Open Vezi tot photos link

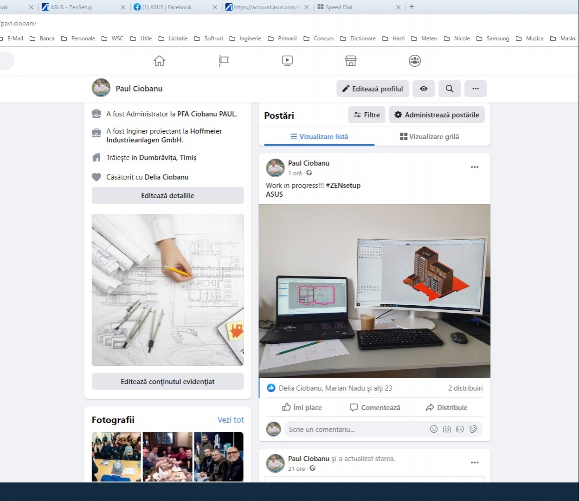(x=230, y=420)
